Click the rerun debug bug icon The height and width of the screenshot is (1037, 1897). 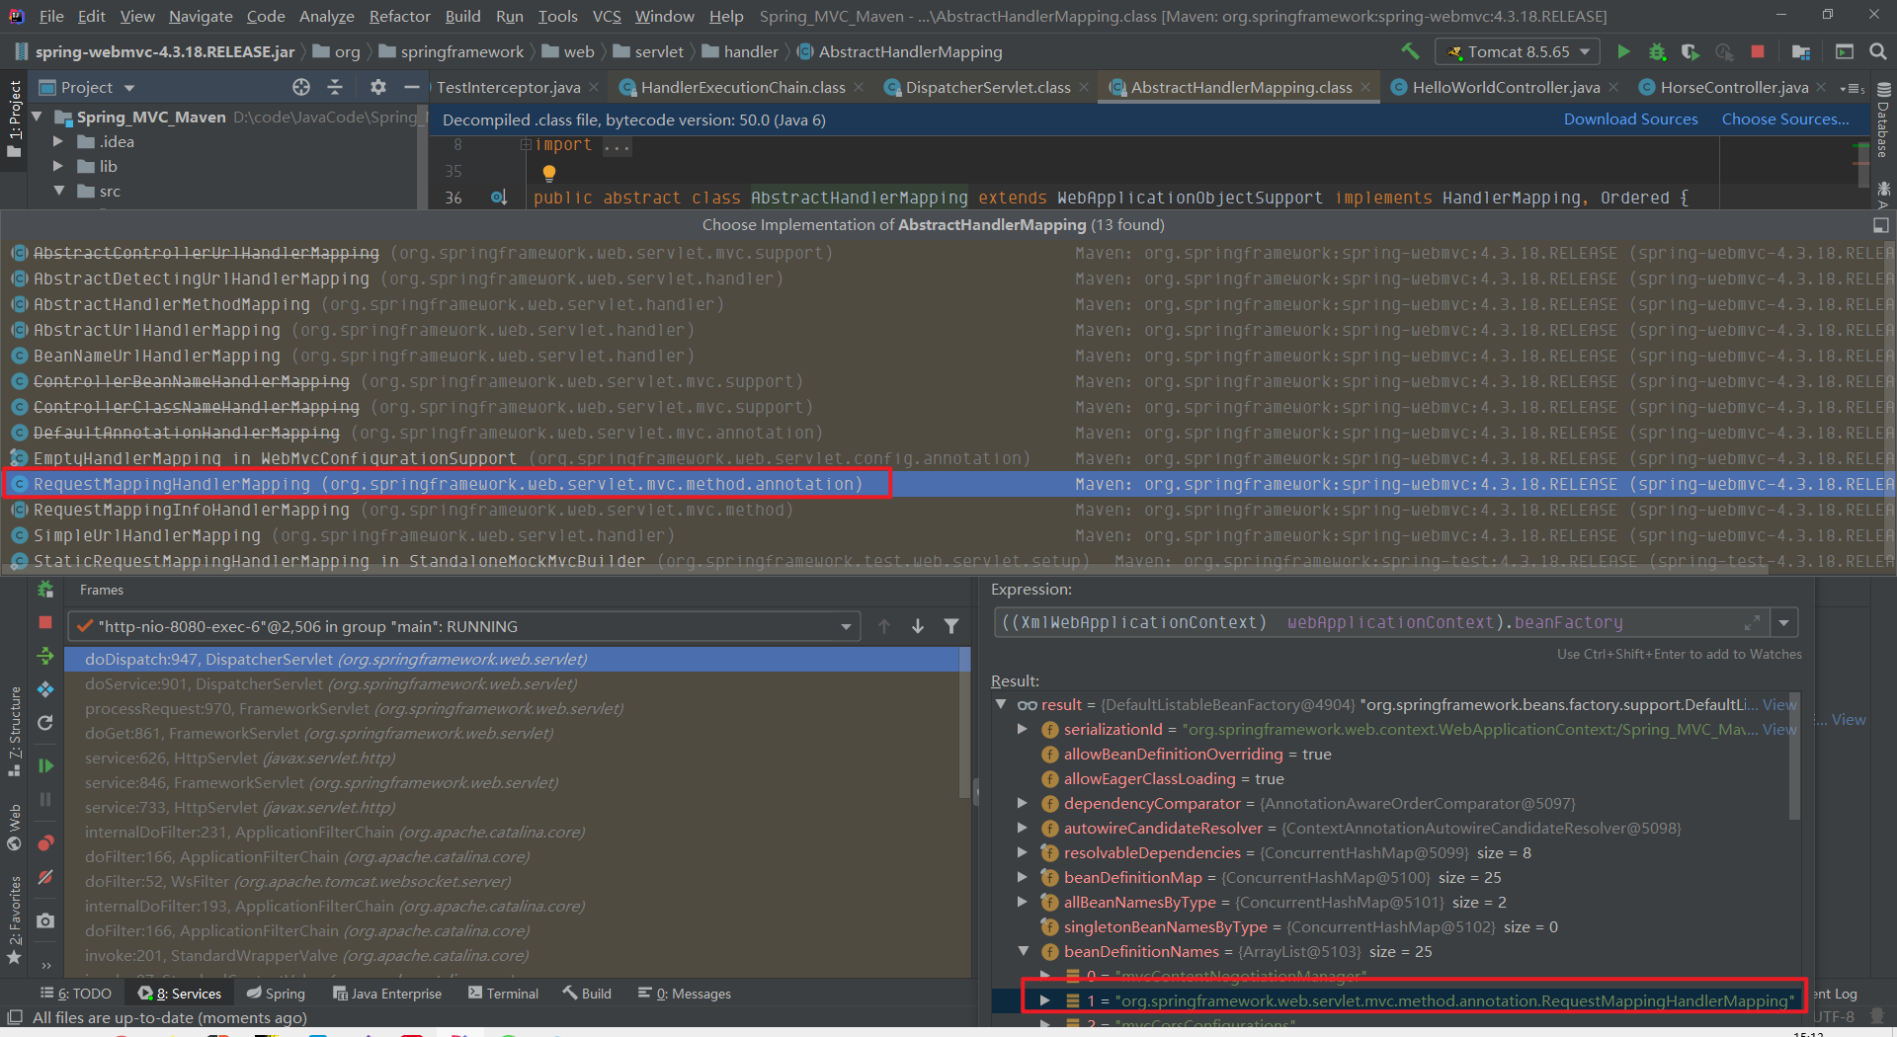point(45,590)
